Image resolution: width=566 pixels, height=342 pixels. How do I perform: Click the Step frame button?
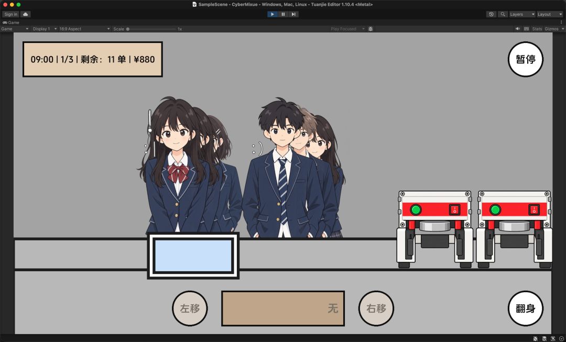(293, 14)
